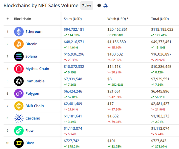Sort by Wash (USD) column header
Viewport: 179px width, 149px height.
tap(118, 19)
